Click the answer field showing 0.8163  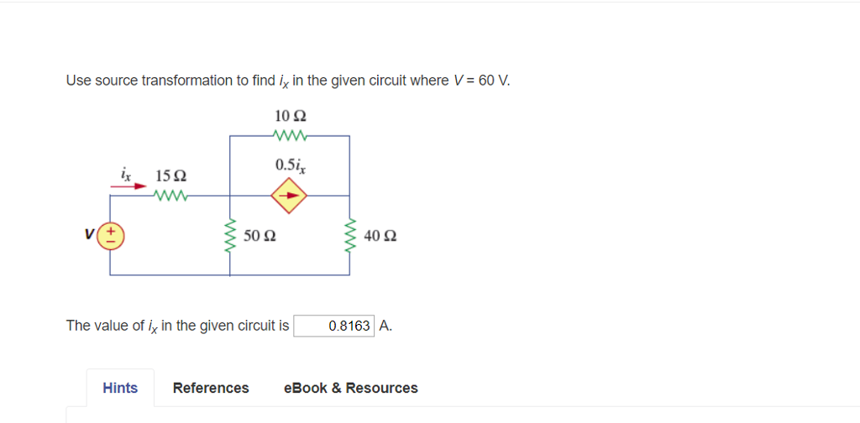(x=334, y=326)
